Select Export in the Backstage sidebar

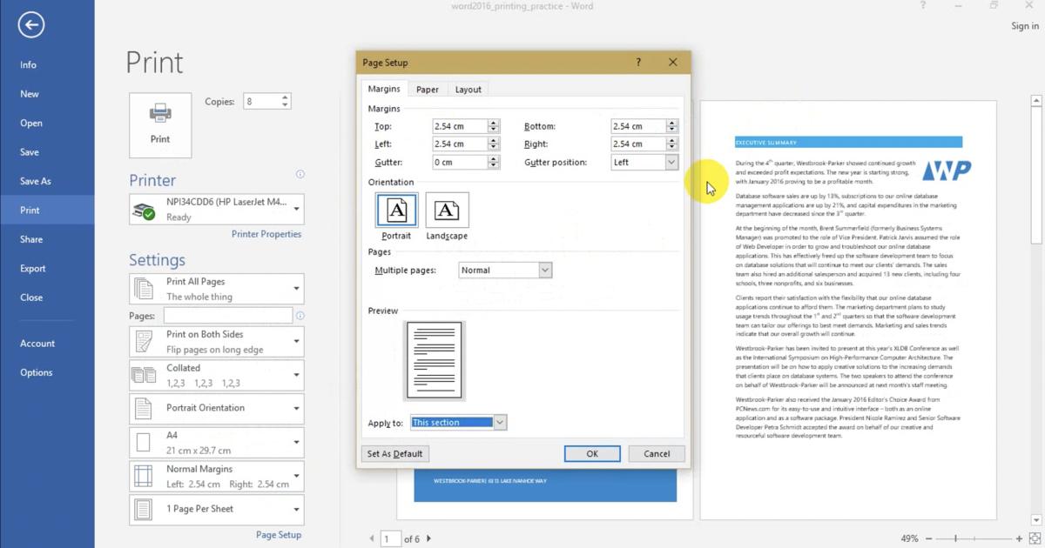33,269
